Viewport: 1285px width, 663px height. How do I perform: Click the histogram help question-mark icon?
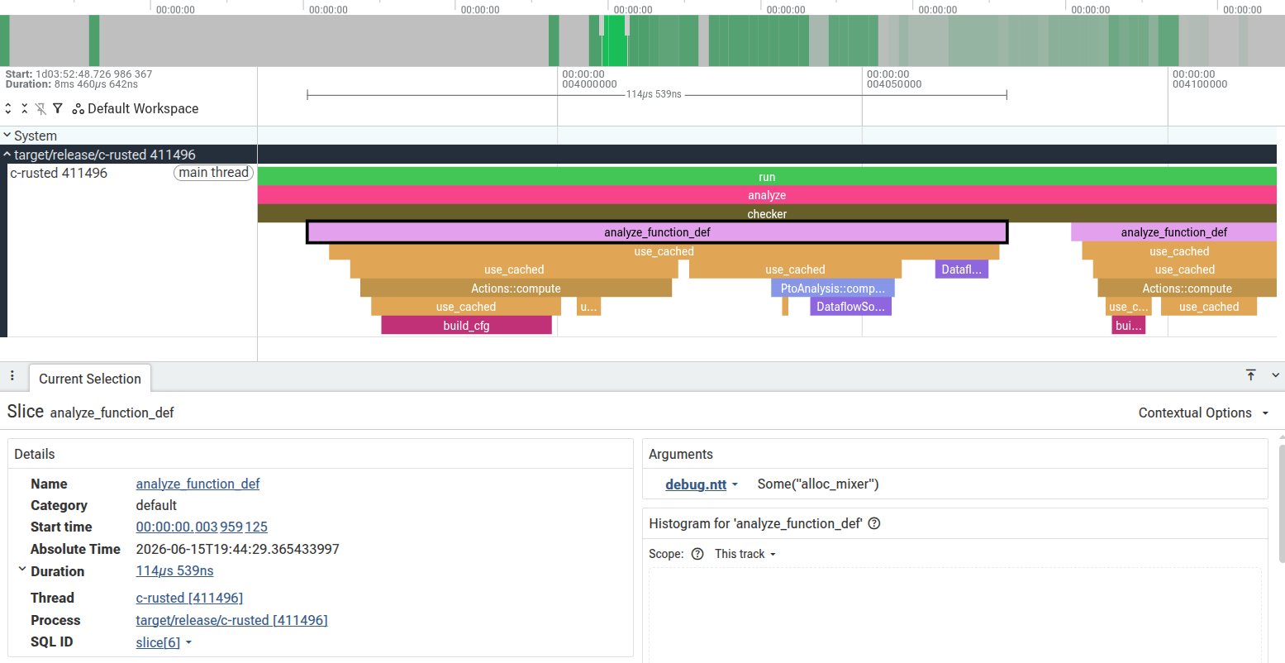click(x=874, y=523)
